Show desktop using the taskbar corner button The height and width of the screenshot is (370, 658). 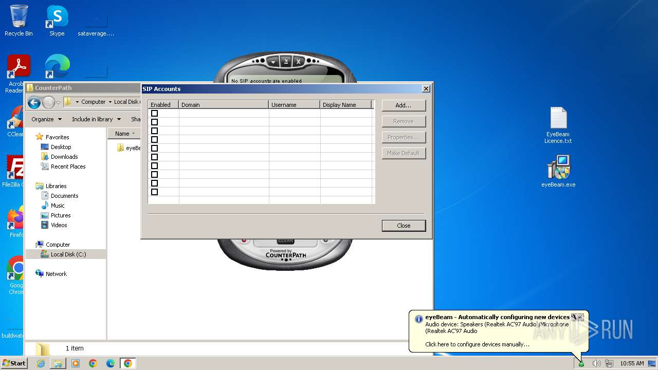click(x=652, y=363)
